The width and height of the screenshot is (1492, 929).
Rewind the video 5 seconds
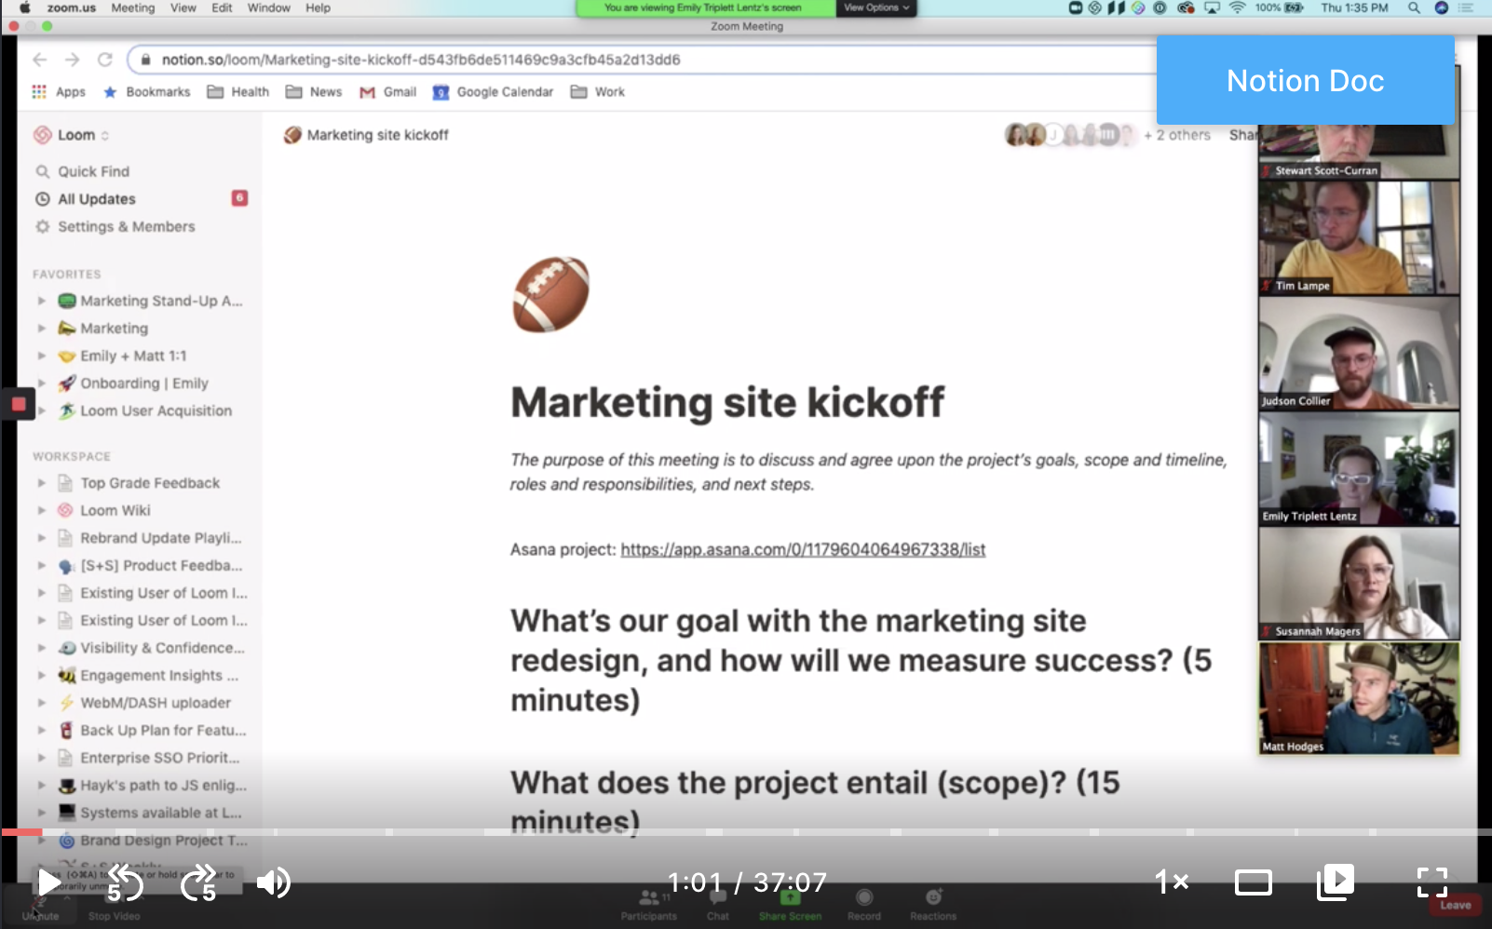coord(124,882)
